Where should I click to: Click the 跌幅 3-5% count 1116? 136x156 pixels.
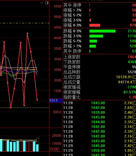(x=132, y=36)
